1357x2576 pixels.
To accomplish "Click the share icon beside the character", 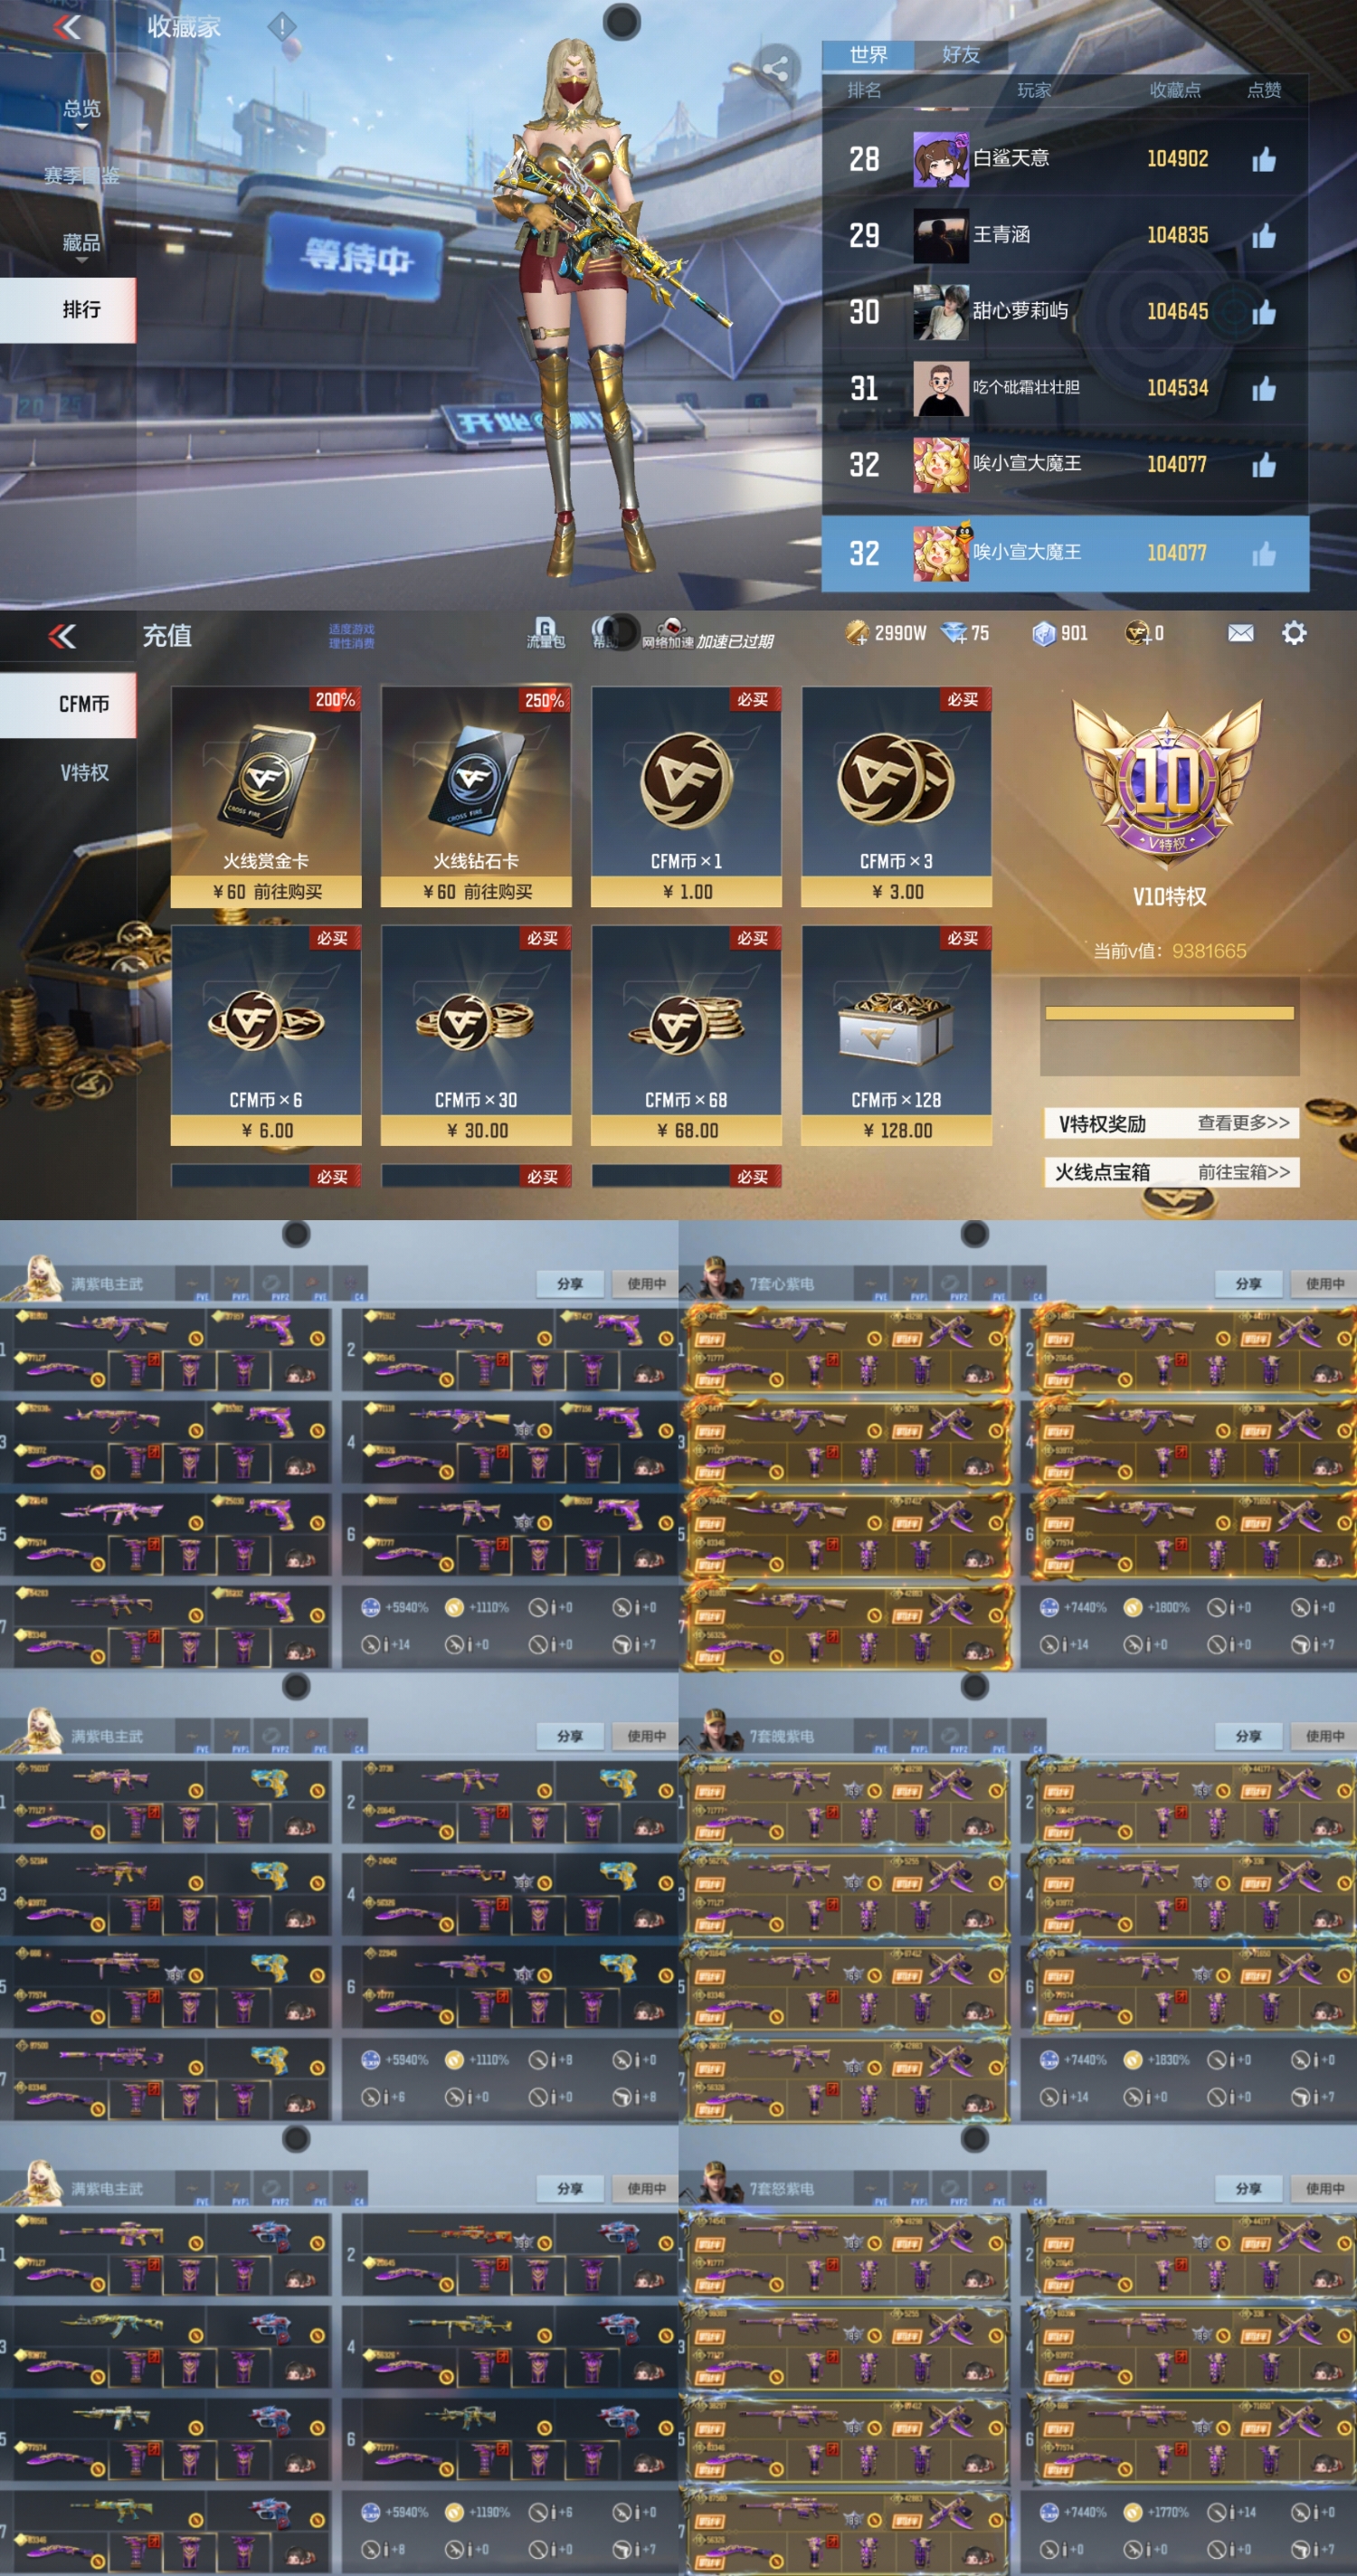I will pyautogui.click(x=776, y=69).
